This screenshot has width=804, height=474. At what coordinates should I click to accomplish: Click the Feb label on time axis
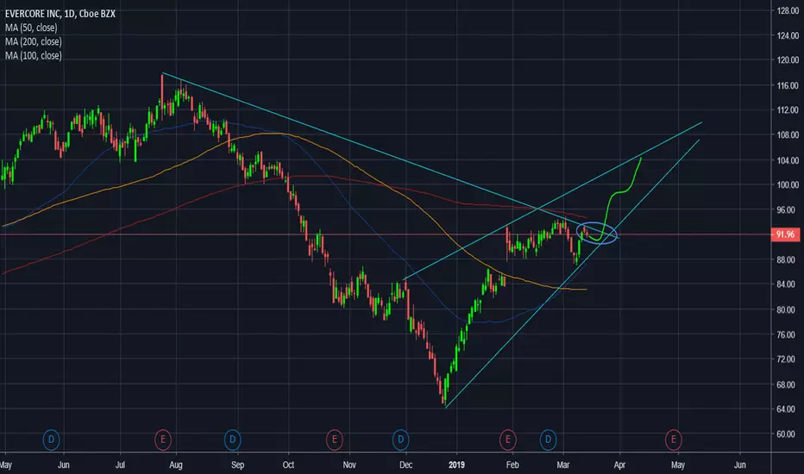click(x=512, y=465)
